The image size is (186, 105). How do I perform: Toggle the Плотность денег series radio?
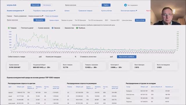[20, 28]
